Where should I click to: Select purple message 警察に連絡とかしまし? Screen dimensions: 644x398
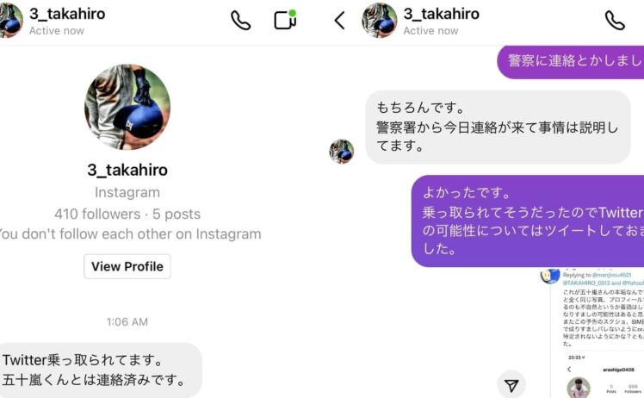coord(571,61)
